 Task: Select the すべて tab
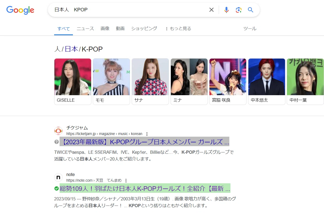[63, 29]
